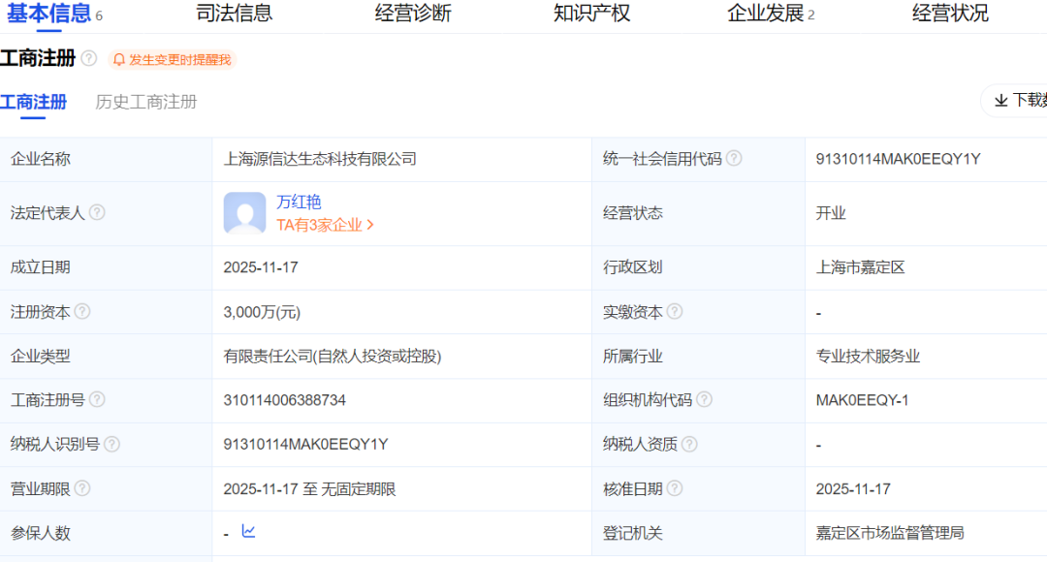The width and height of the screenshot is (1047, 562).
Task: Click help icon beside 纳税人识别号
Action: coord(112,444)
